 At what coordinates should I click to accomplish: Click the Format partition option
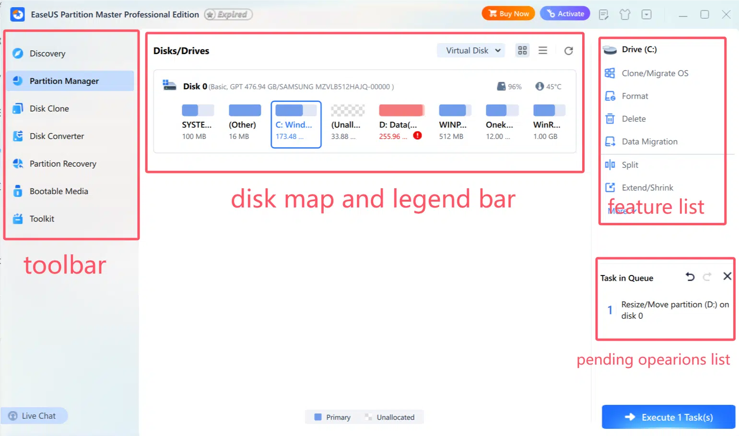pos(634,96)
